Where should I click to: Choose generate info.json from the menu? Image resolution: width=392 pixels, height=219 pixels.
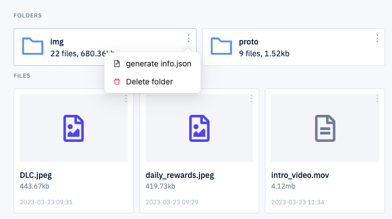coord(153,64)
